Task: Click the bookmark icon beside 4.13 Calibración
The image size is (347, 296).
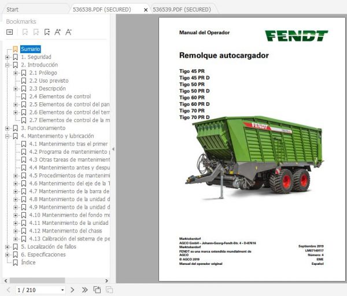Action: [24, 239]
